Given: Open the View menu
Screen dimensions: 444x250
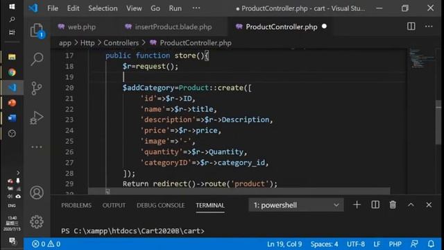Looking at the screenshot, I should pyautogui.click(x=134, y=8).
